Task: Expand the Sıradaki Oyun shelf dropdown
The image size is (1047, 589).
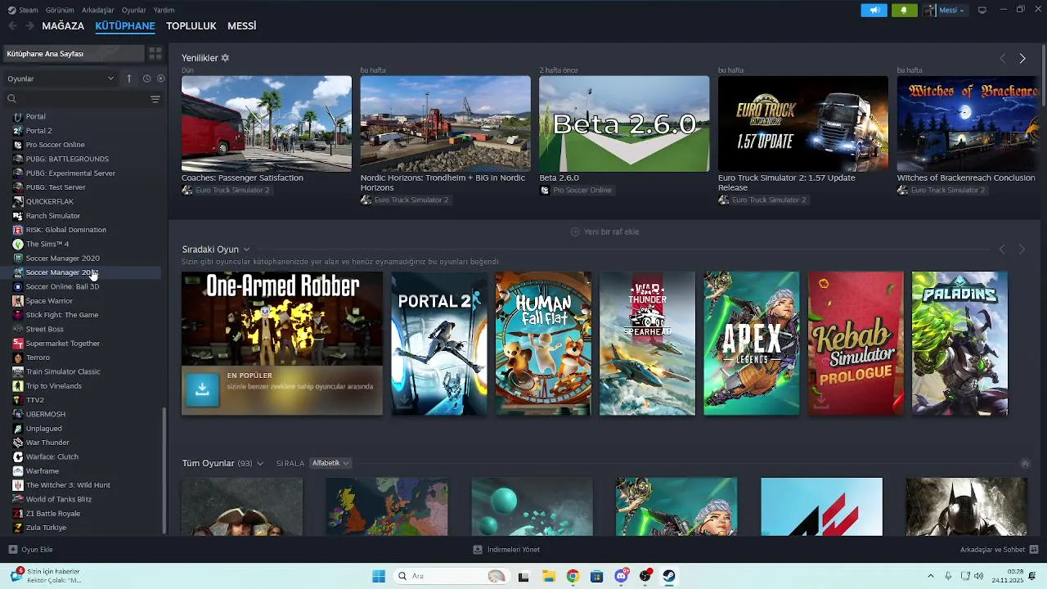Action: tap(246, 250)
